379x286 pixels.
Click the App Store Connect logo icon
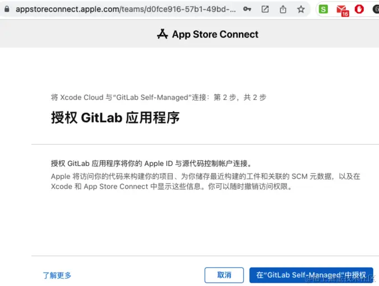point(163,34)
